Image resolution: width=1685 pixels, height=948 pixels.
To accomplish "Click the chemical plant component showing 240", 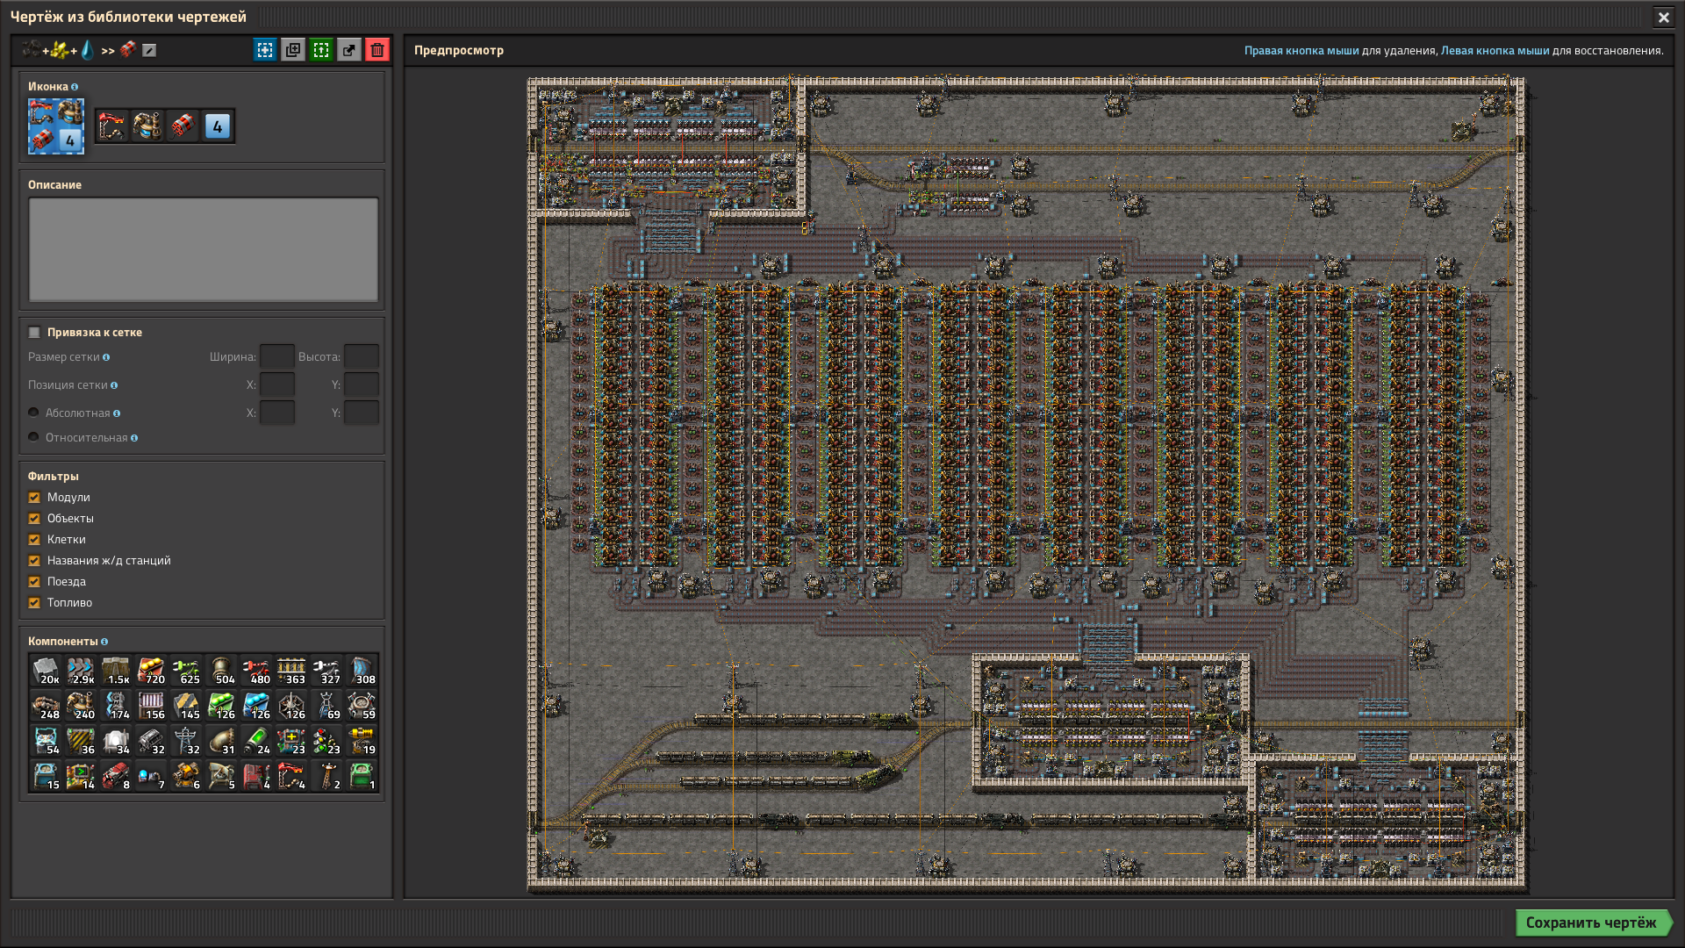I will 81,706.
